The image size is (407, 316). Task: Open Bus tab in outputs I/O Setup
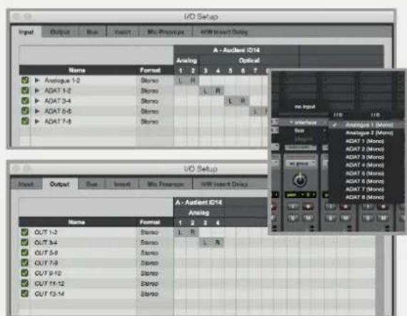point(91,184)
